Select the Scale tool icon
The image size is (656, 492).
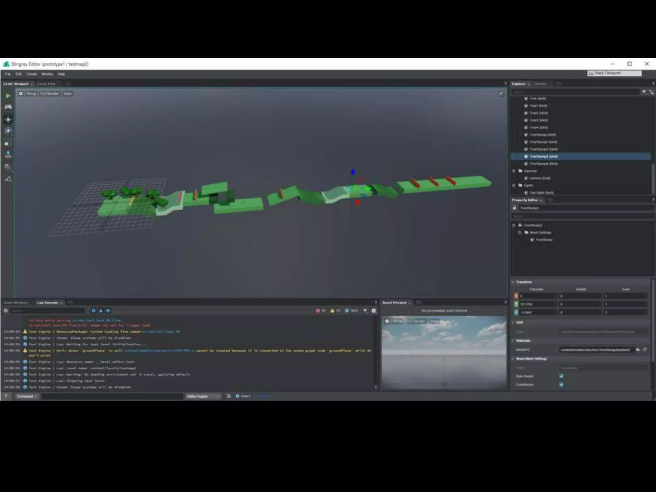pyautogui.click(x=8, y=143)
